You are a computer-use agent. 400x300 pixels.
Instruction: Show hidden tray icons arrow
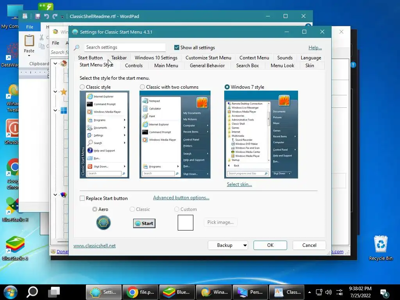click(309, 292)
